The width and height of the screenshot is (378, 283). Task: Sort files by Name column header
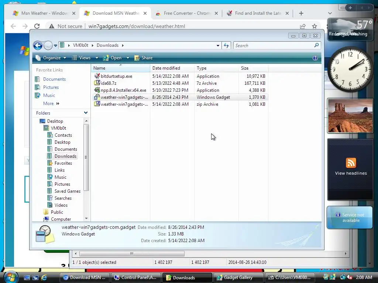point(121,68)
